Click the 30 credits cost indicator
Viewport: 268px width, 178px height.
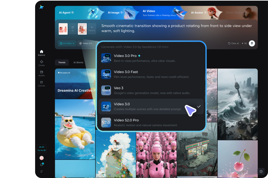click(x=244, y=44)
